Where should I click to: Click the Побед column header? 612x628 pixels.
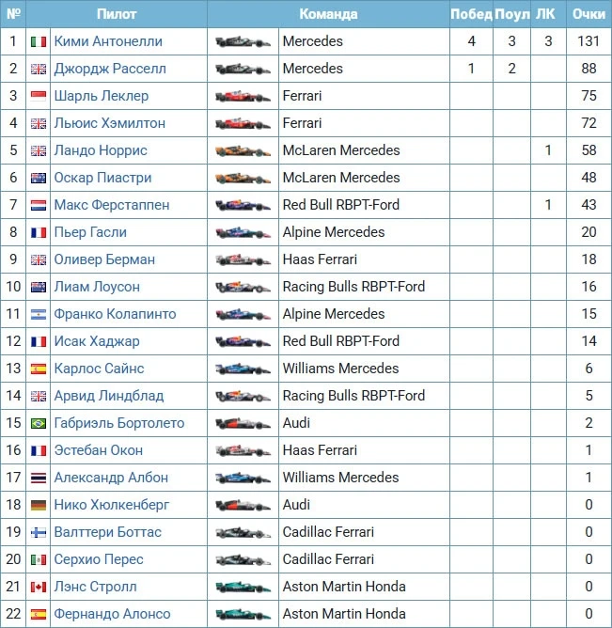471,14
